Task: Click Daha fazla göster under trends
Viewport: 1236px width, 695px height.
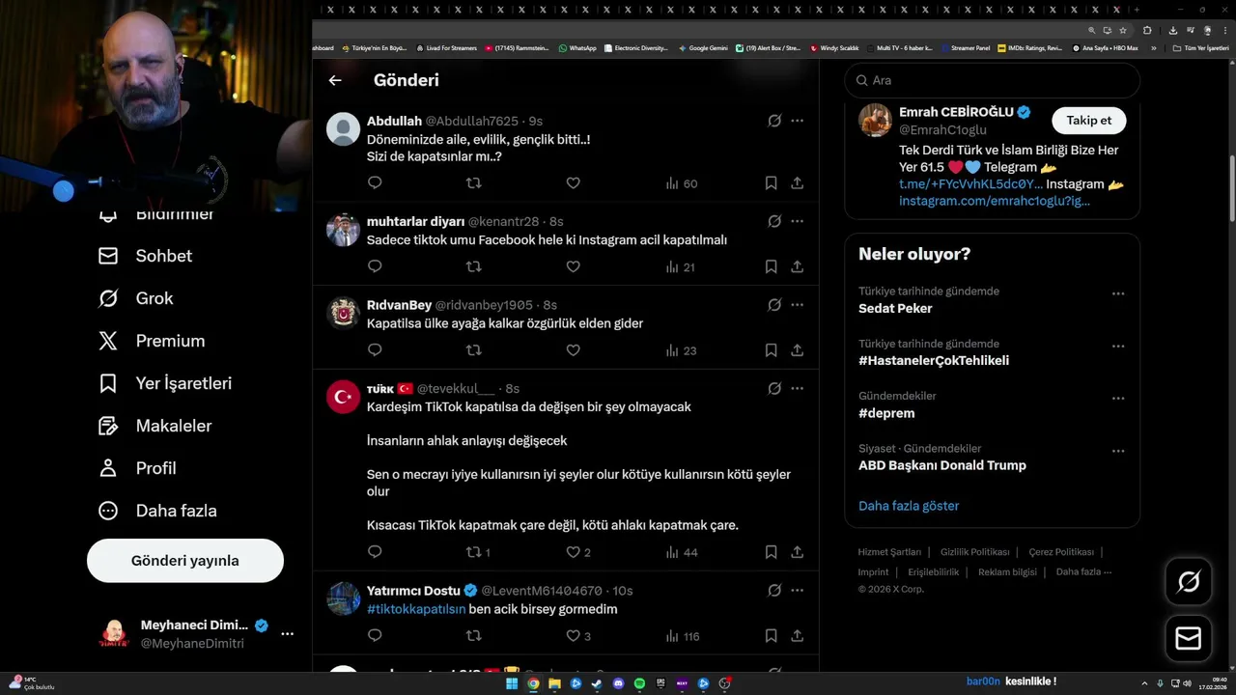Action: click(x=909, y=506)
